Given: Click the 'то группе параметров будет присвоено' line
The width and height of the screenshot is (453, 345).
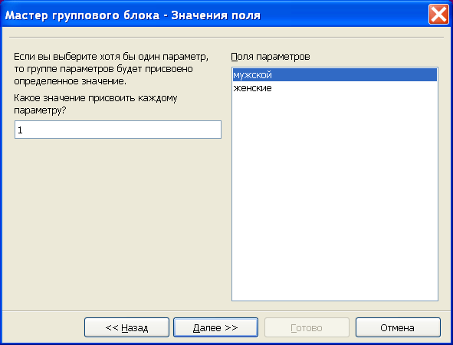Looking at the screenshot, I should (x=103, y=69).
